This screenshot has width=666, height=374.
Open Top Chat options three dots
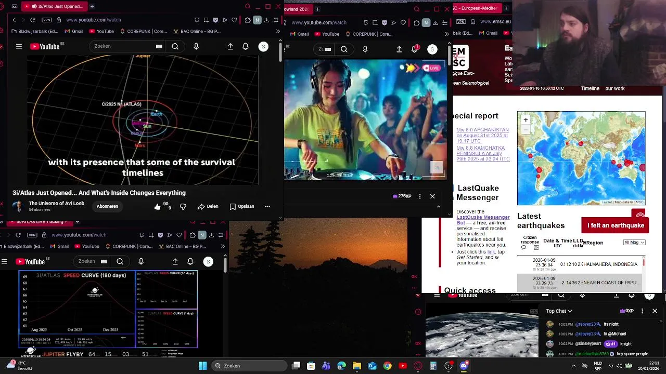click(x=642, y=311)
